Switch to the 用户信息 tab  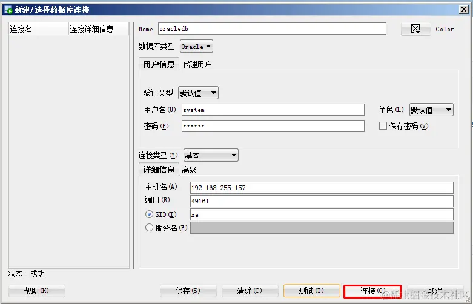click(159, 64)
